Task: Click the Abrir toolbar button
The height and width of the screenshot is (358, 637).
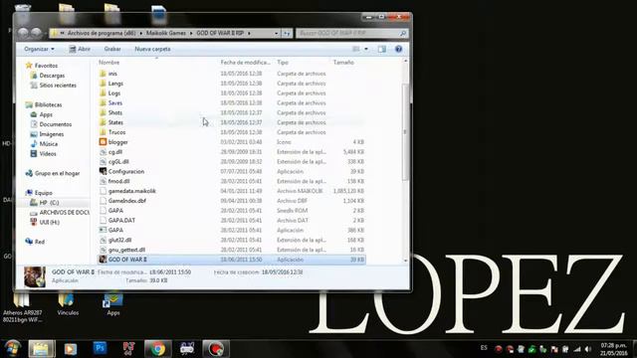Action: (80, 49)
